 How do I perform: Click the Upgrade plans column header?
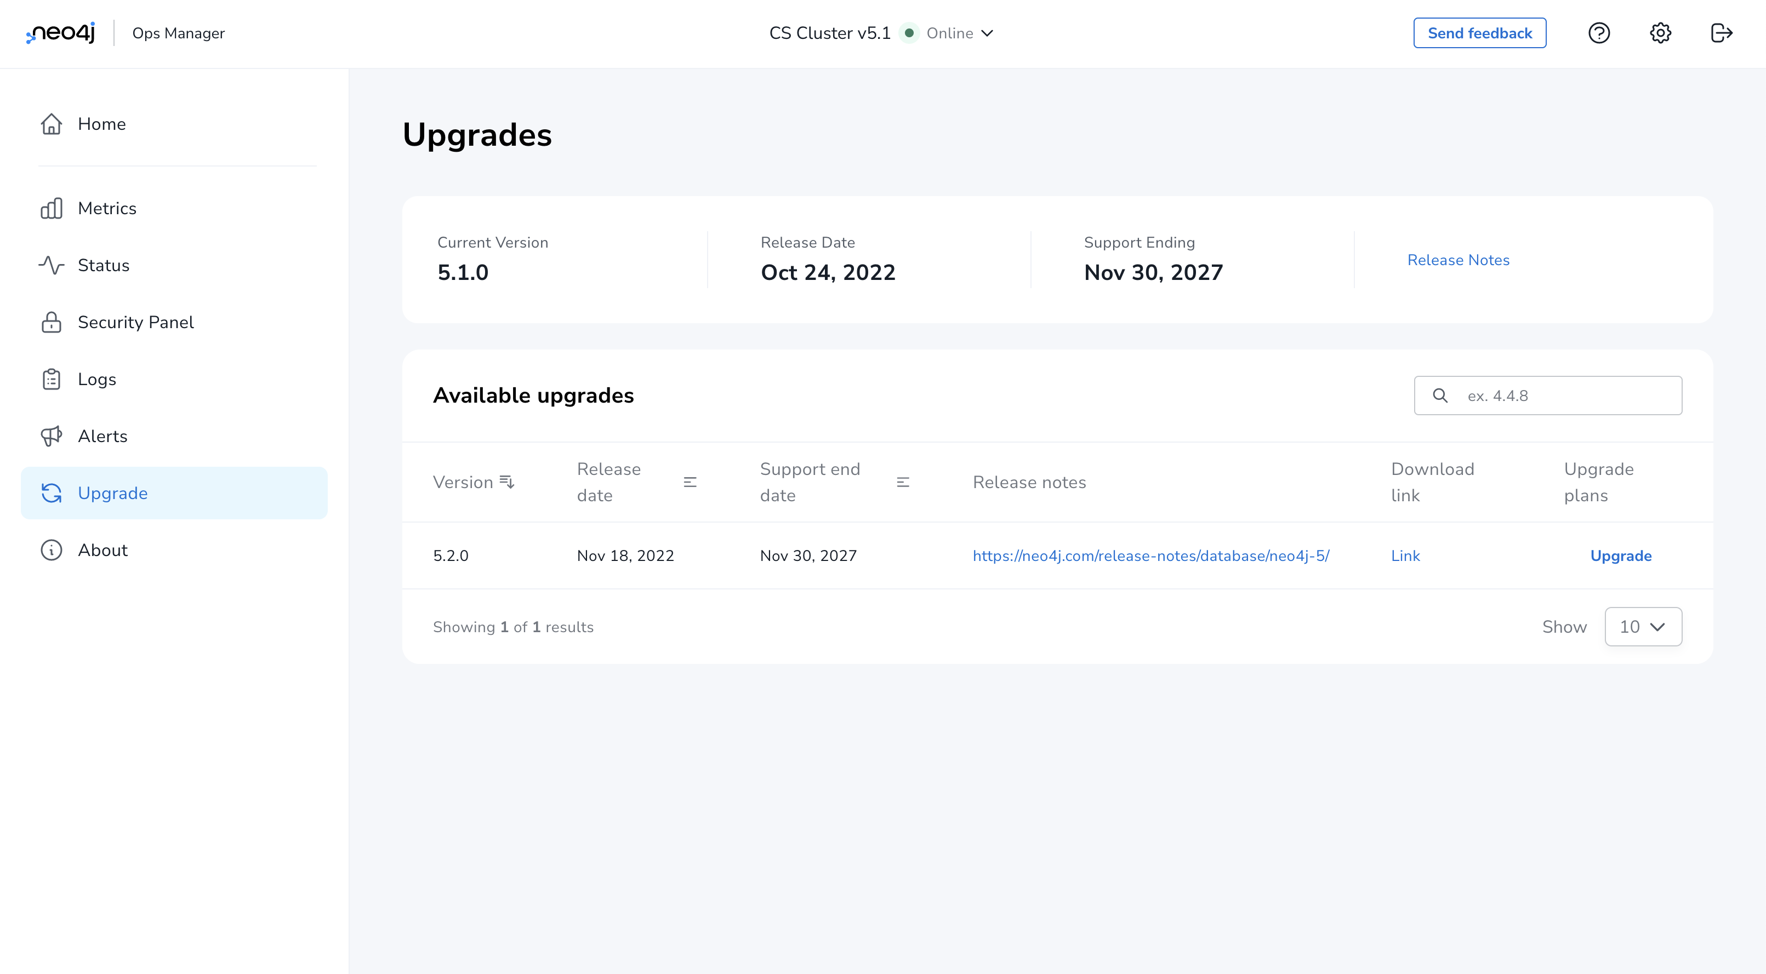pos(1599,482)
